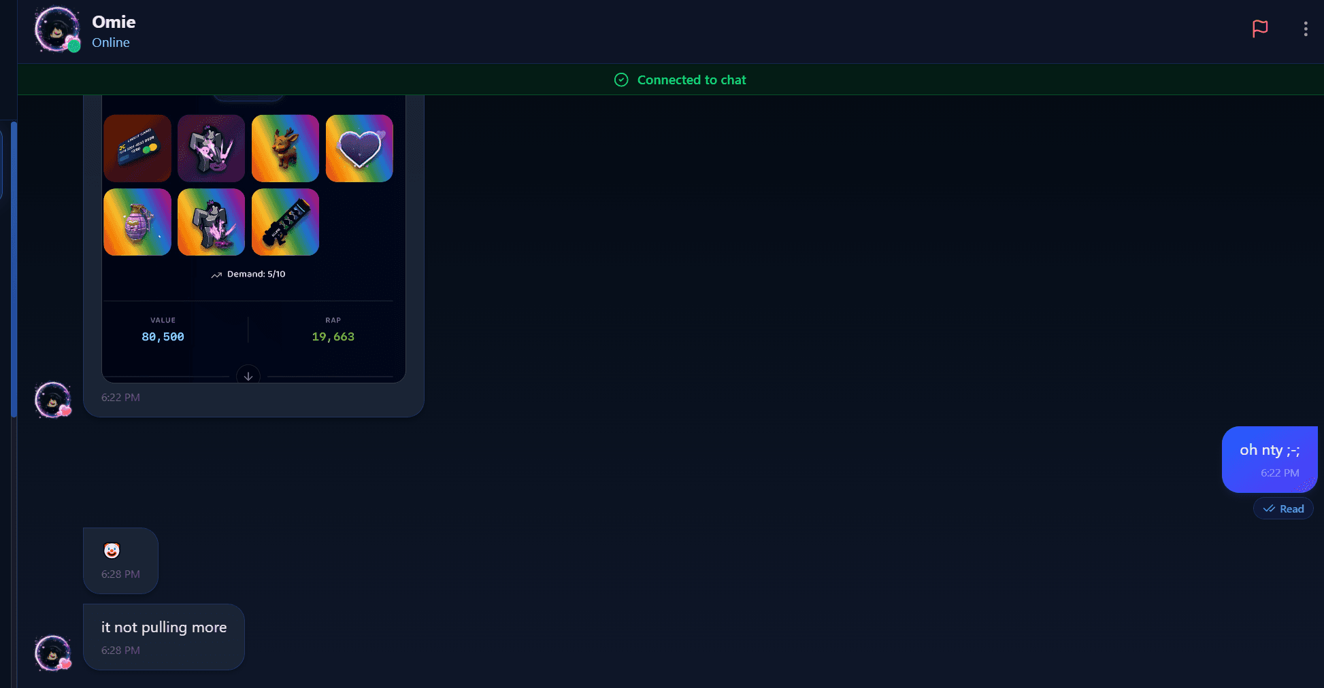This screenshot has height=688, width=1324.
Task: Click the 'oh nty ;-;' sent message
Action: 1270,459
